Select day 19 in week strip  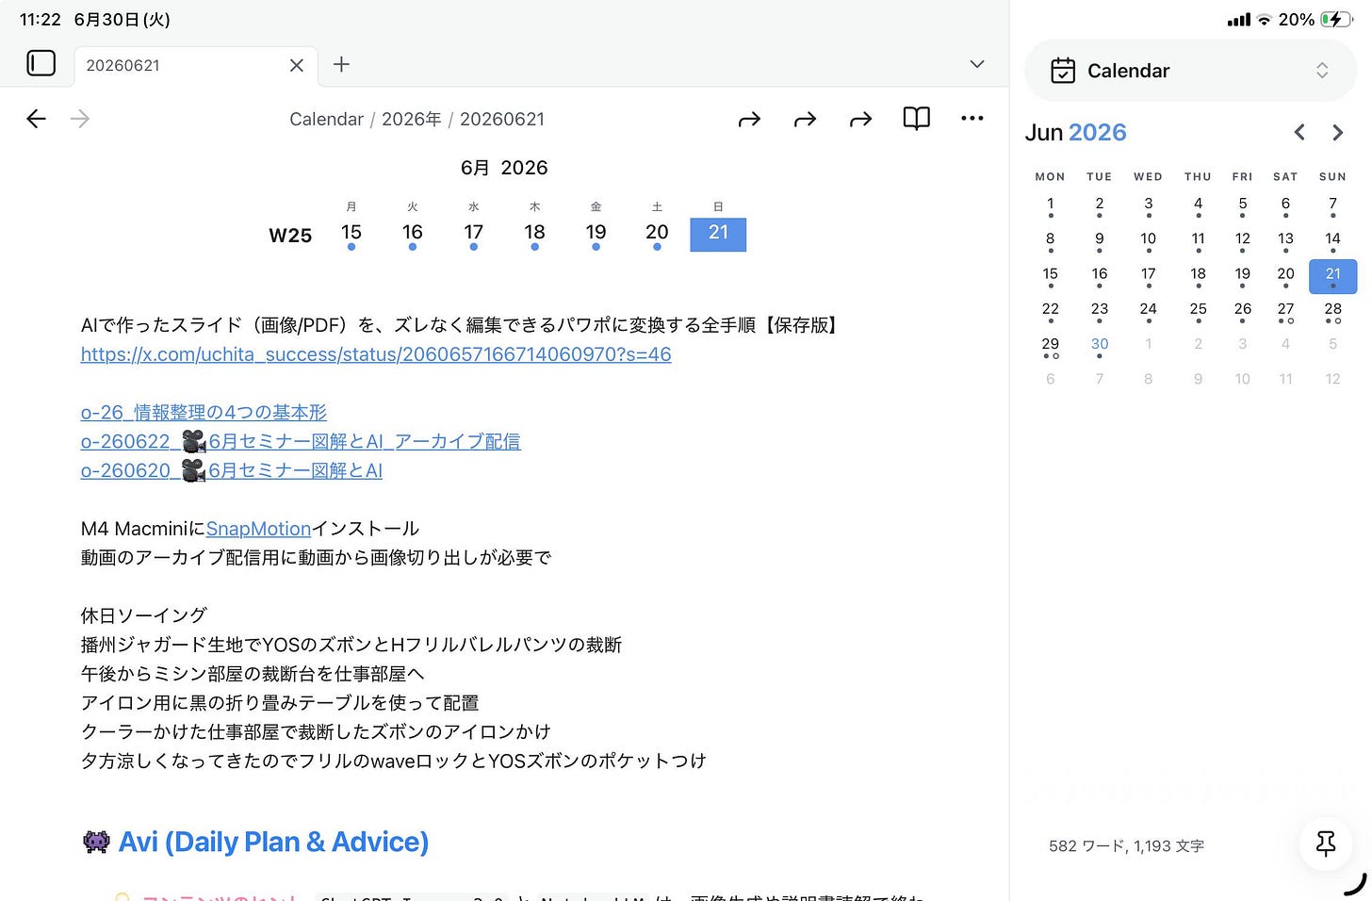pos(596,233)
